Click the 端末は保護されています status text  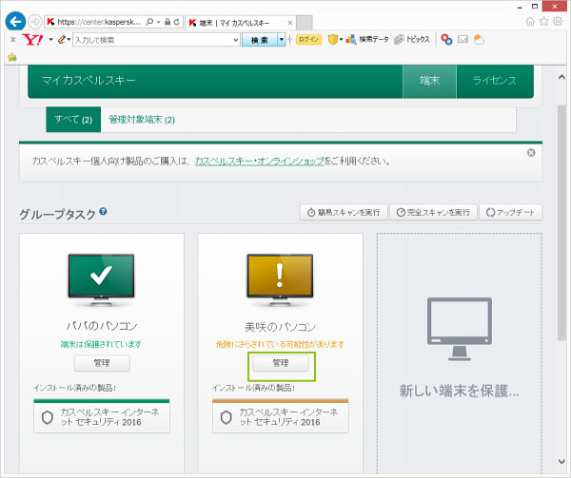coord(101,344)
